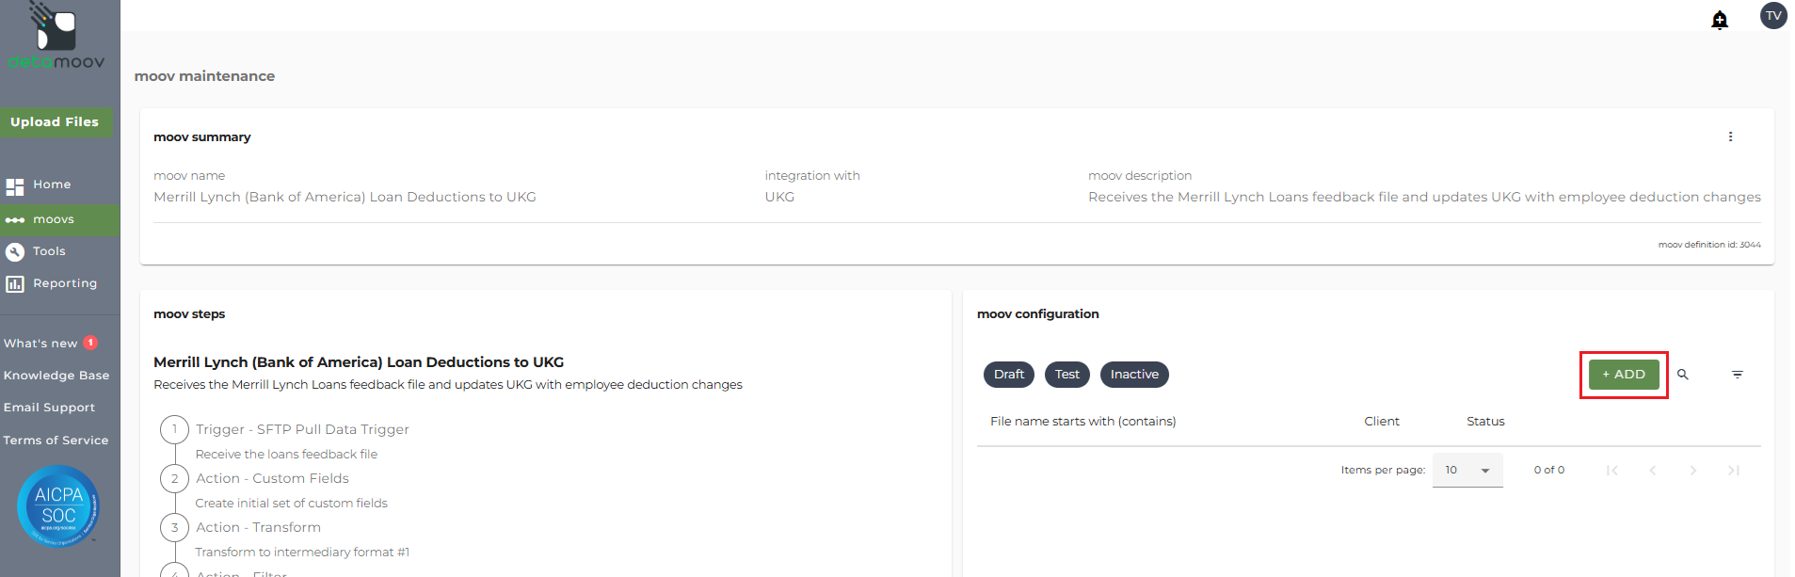Click the moov configuration heading
Screen dimensions: 1795x577
click(1038, 314)
